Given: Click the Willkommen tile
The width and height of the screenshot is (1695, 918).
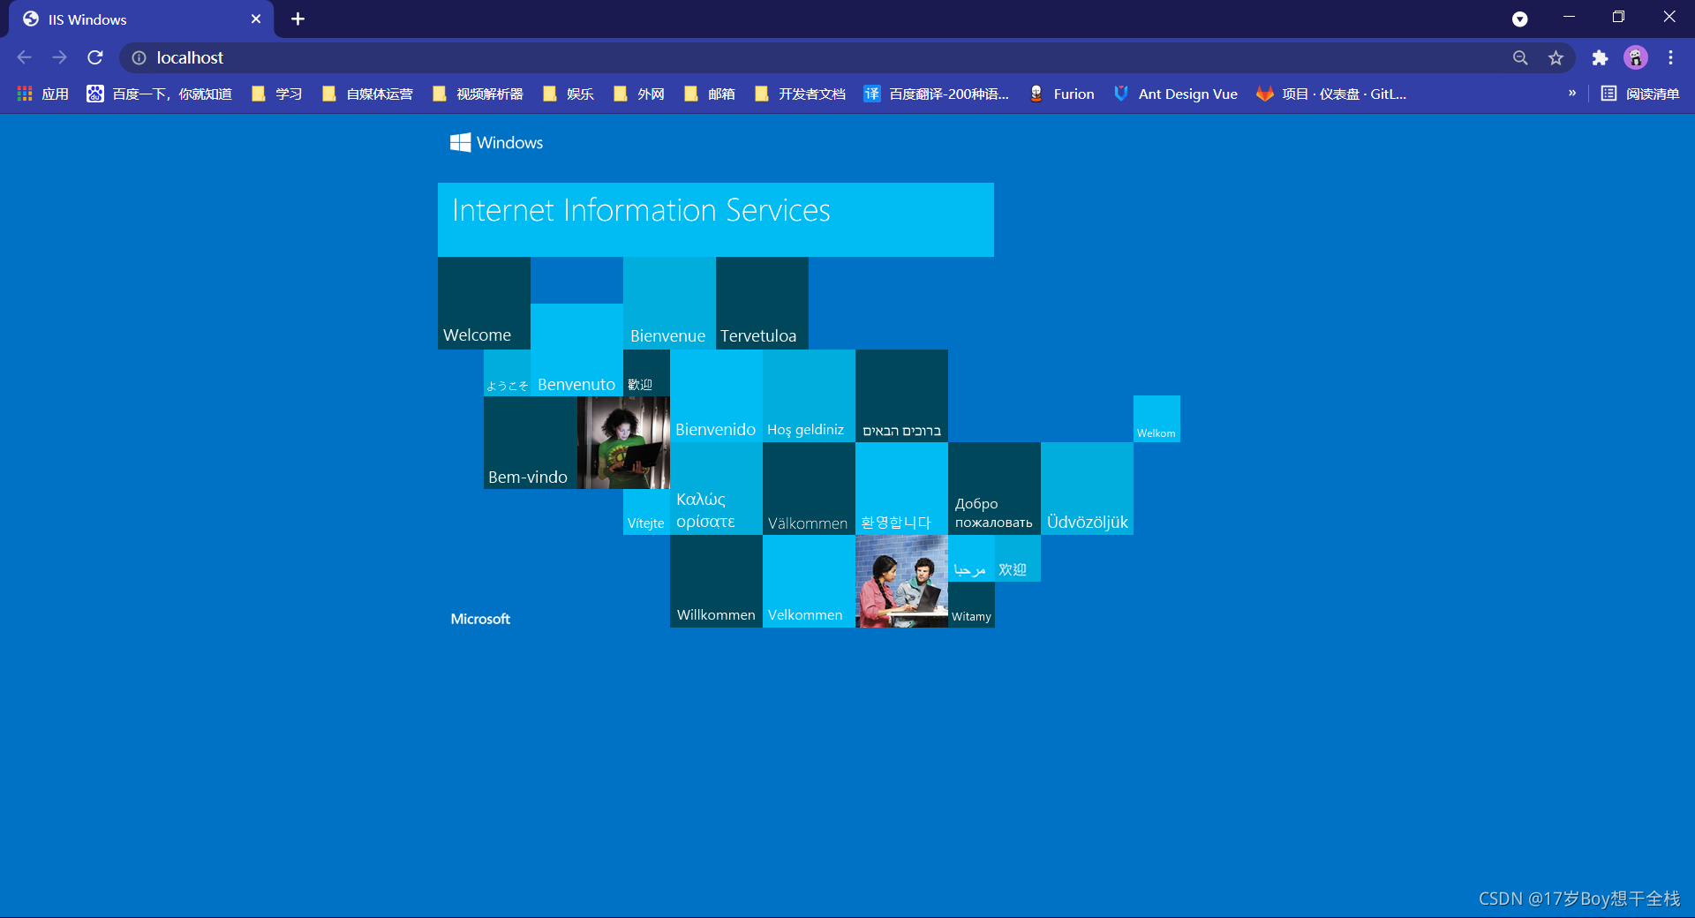Looking at the screenshot, I should [x=716, y=581].
